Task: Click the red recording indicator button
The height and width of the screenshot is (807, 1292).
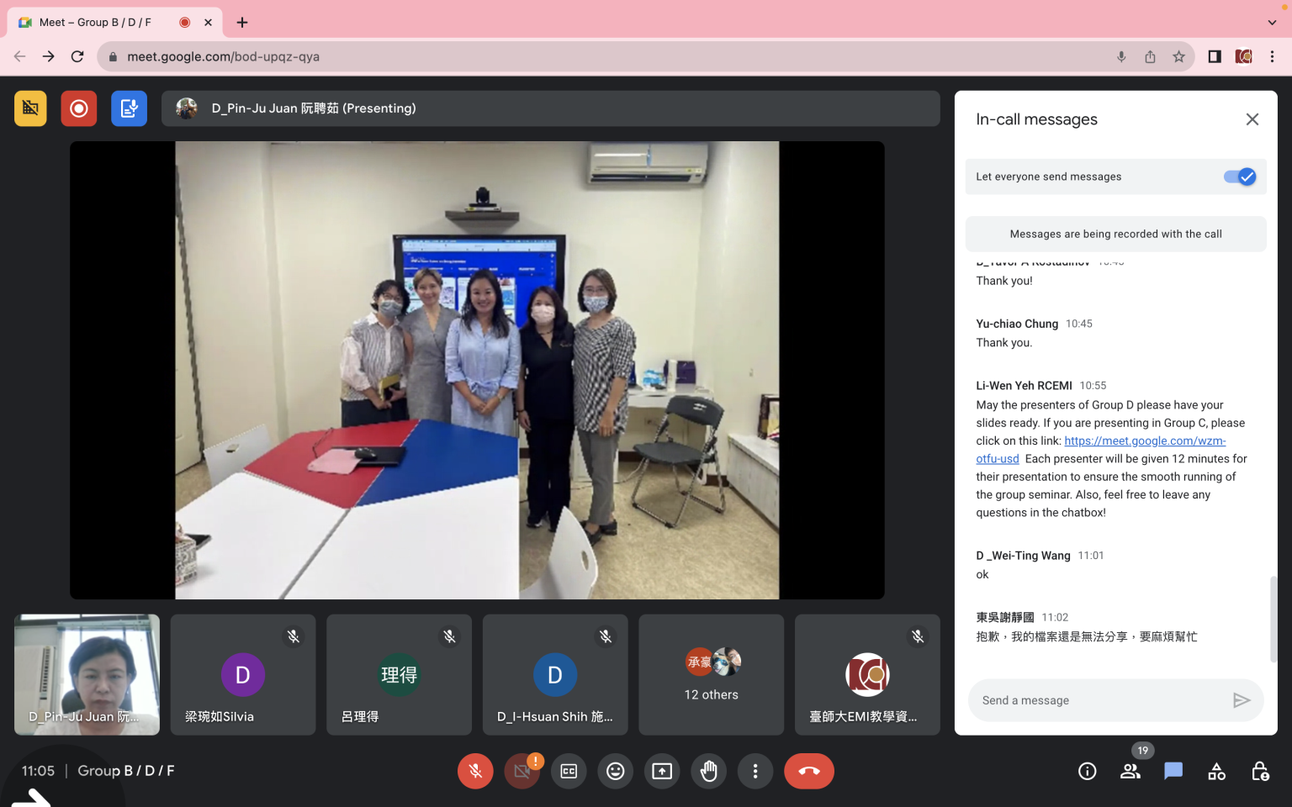Action: tap(79, 108)
